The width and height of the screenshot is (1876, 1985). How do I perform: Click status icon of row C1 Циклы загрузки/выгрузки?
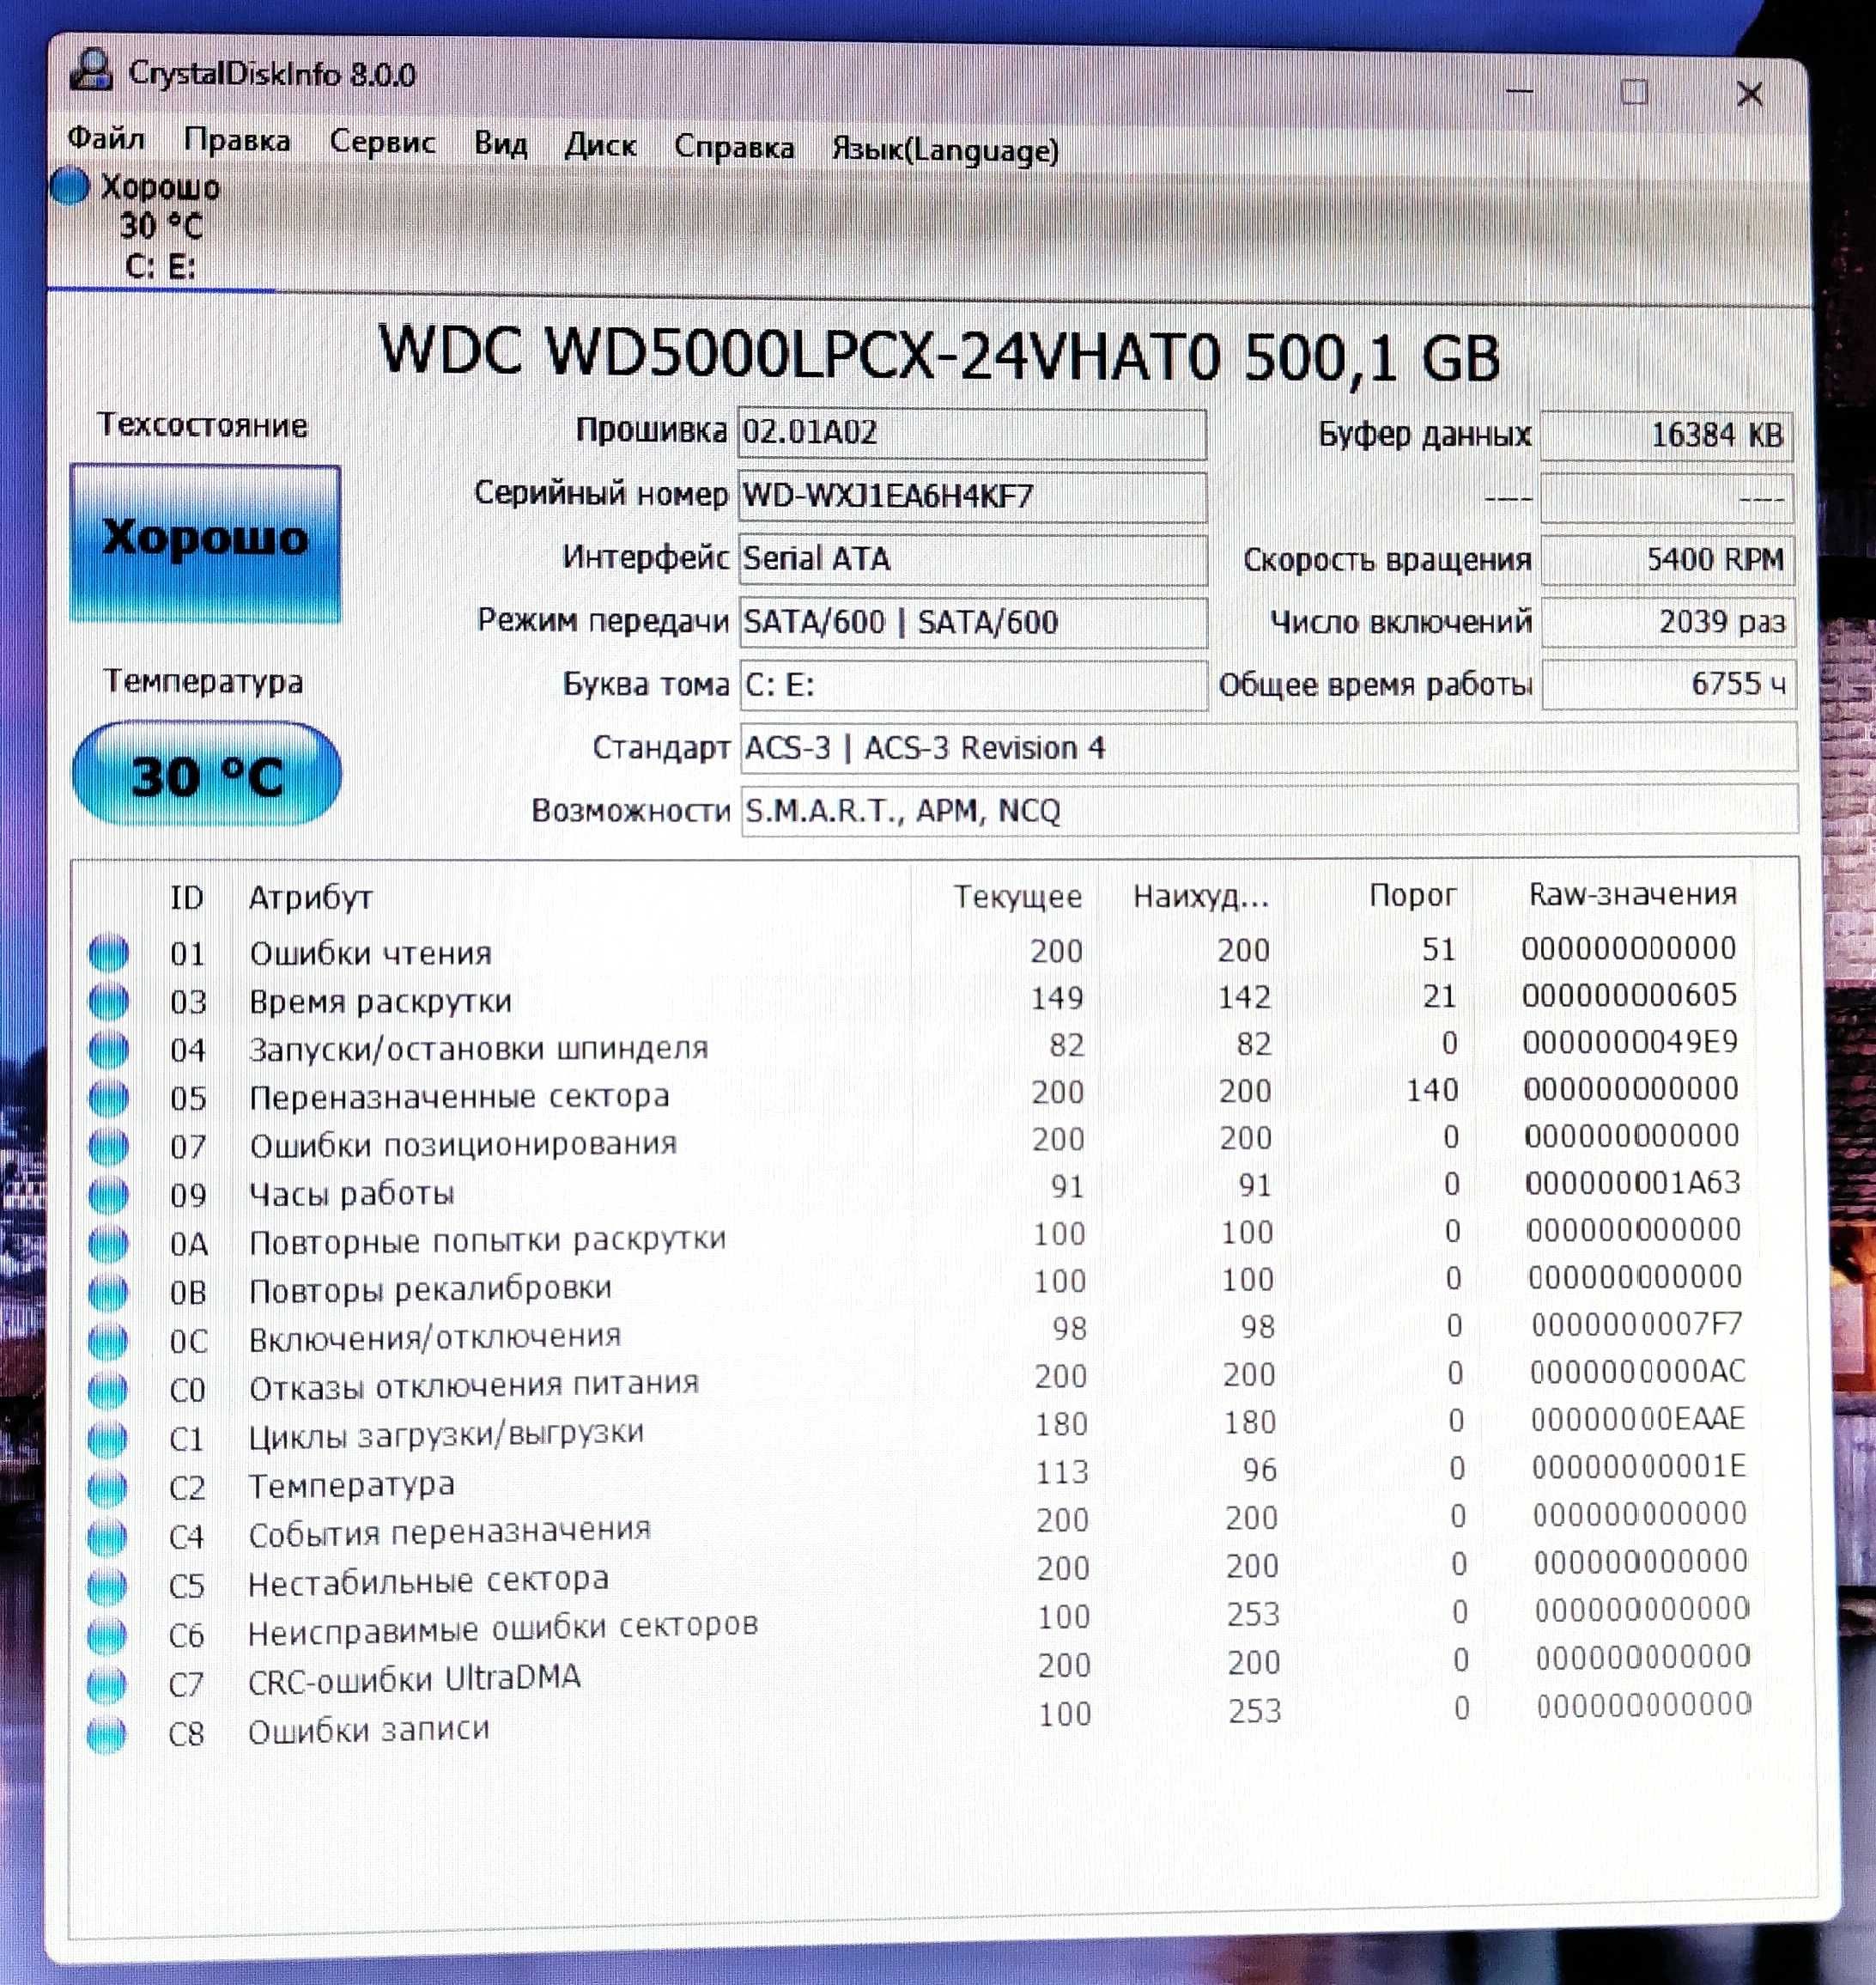[108, 1439]
